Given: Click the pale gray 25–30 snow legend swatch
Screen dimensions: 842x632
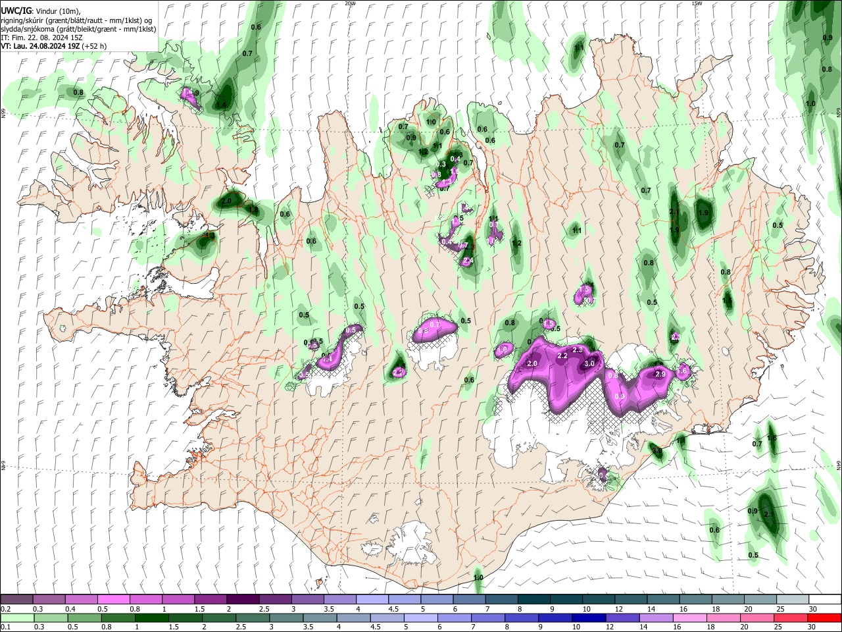Looking at the screenshot, I should (x=791, y=599).
